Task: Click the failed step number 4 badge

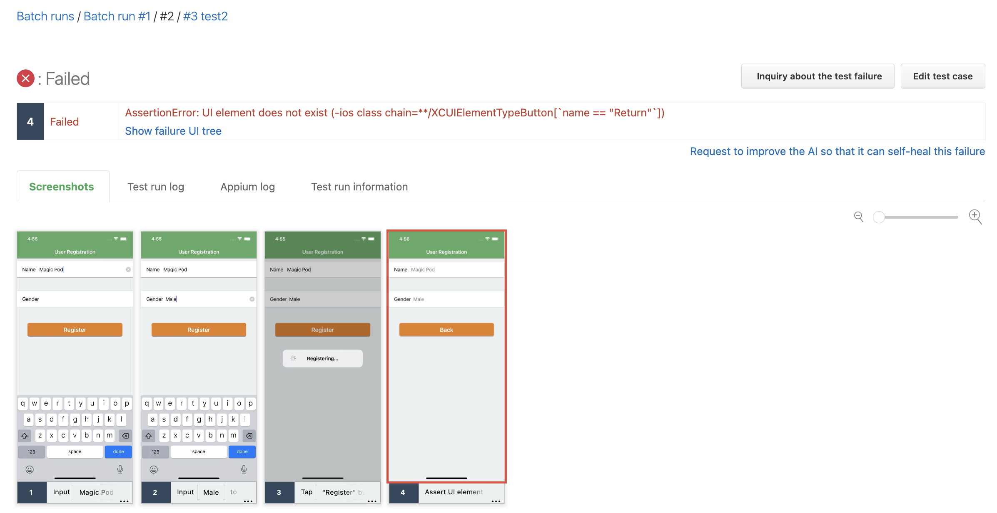Action: pos(30,121)
